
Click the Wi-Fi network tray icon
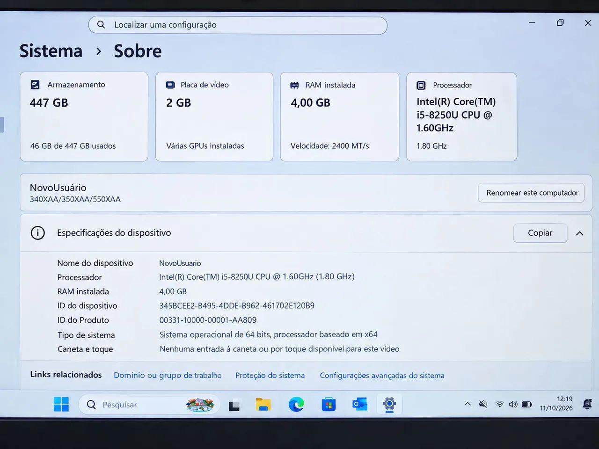(500, 404)
